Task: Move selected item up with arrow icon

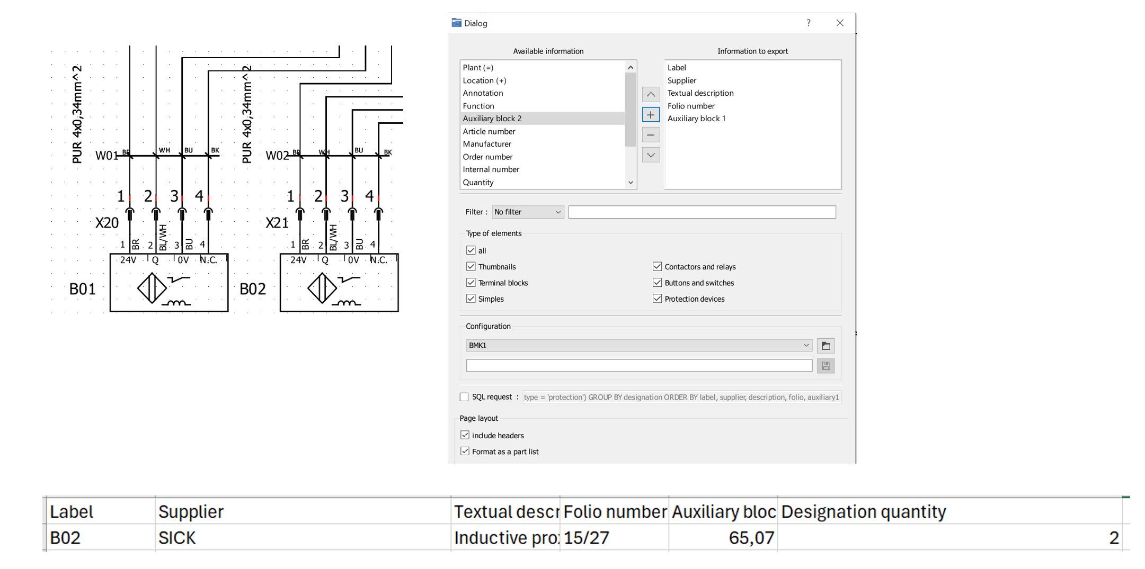Action: click(651, 95)
